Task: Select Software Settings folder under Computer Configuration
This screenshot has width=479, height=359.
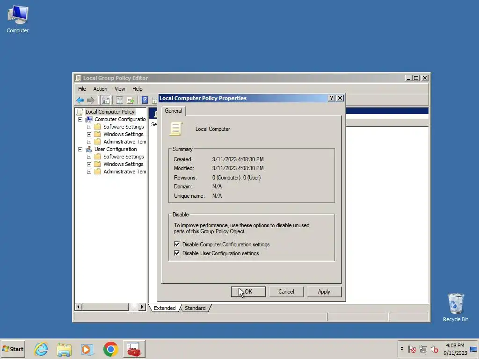Action: click(123, 127)
